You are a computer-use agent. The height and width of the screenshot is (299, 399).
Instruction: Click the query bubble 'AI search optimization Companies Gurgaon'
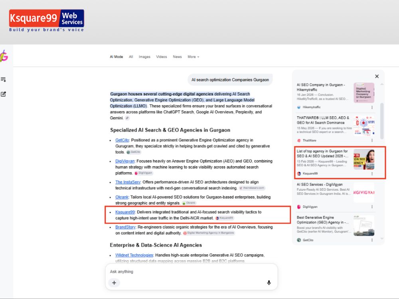[x=230, y=80]
